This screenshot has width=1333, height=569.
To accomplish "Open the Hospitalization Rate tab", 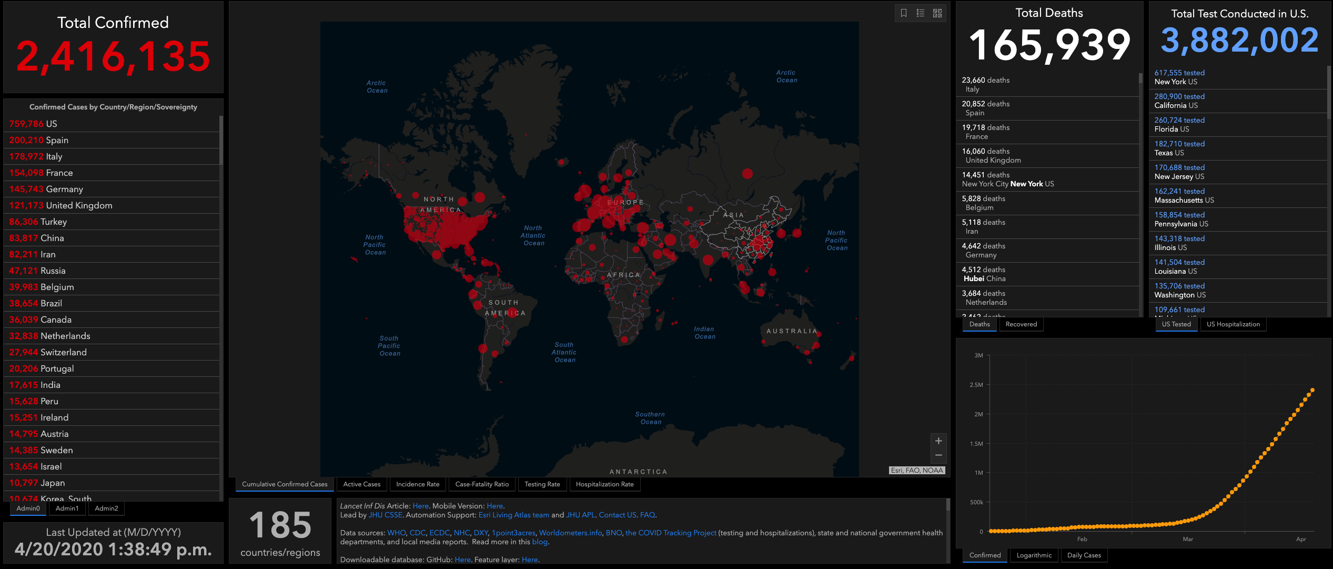I will pyautogui.click(x=605, y=484).
